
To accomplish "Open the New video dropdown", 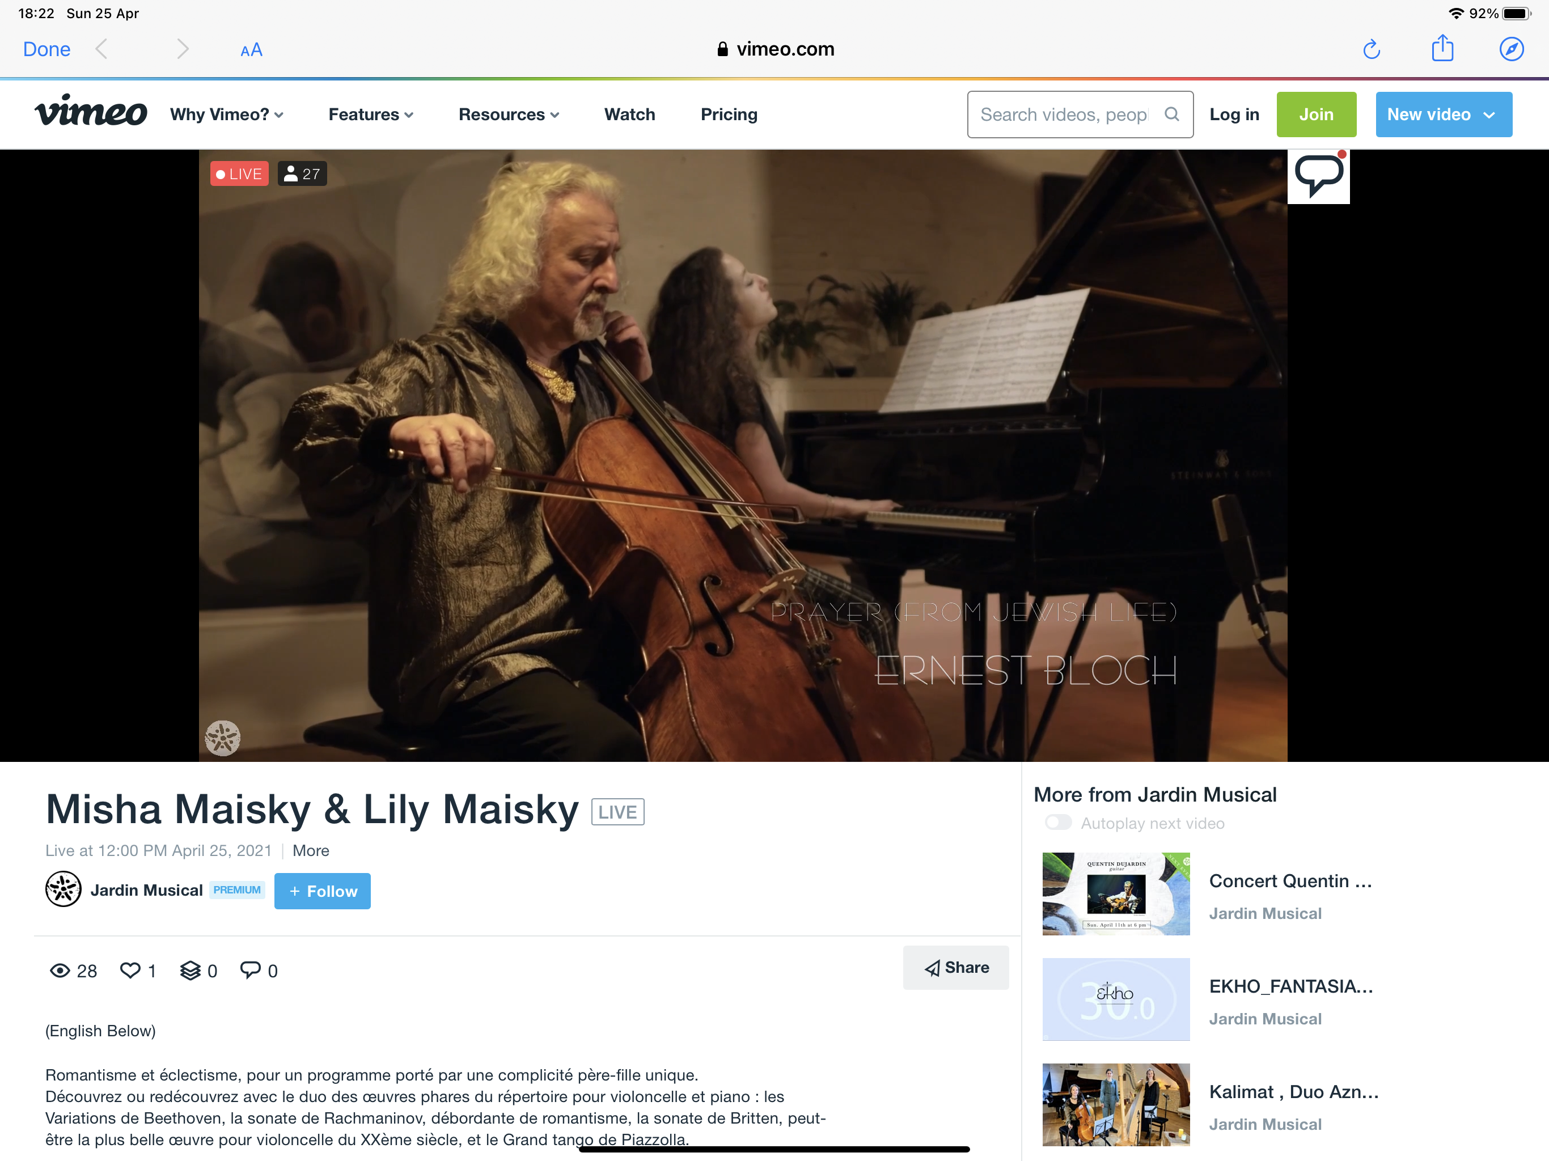I will [1444, 114].
